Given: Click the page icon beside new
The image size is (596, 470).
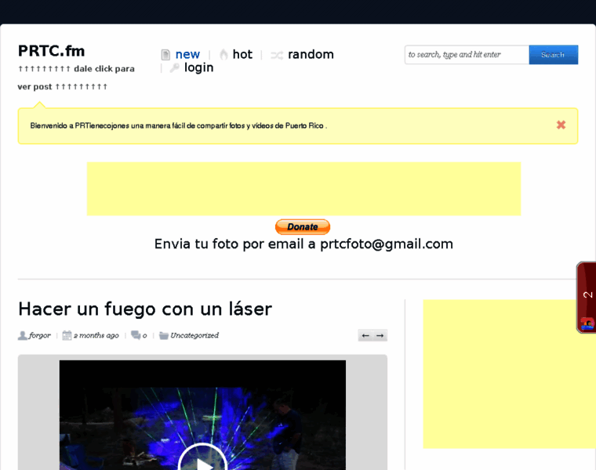Looking at the screenshot, I should coord(165,55).
